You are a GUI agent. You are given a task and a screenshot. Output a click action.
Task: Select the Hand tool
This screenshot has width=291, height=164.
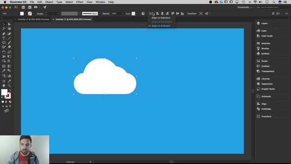4,86
